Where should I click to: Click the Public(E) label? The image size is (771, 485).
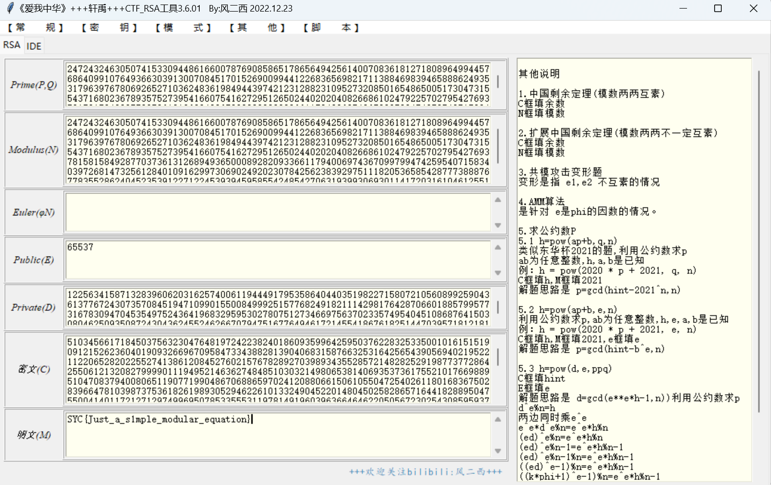click(34, 260)
